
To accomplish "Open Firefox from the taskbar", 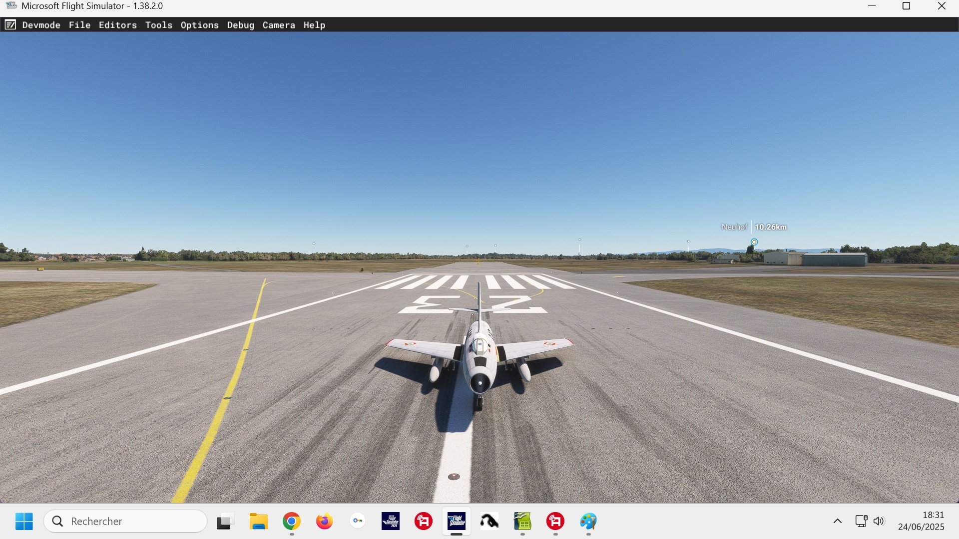I will click(325, 522).
